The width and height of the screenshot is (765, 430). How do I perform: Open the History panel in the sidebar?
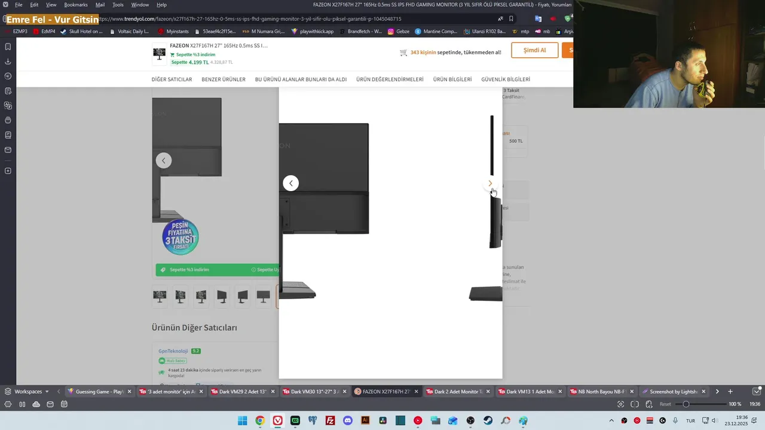coord(8,76)
